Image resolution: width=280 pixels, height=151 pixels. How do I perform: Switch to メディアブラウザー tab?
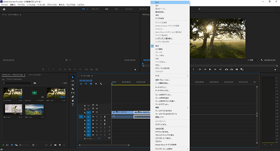(35, 75)
